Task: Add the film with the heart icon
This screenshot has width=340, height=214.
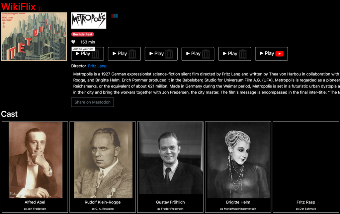Action: tap(73, 42)
